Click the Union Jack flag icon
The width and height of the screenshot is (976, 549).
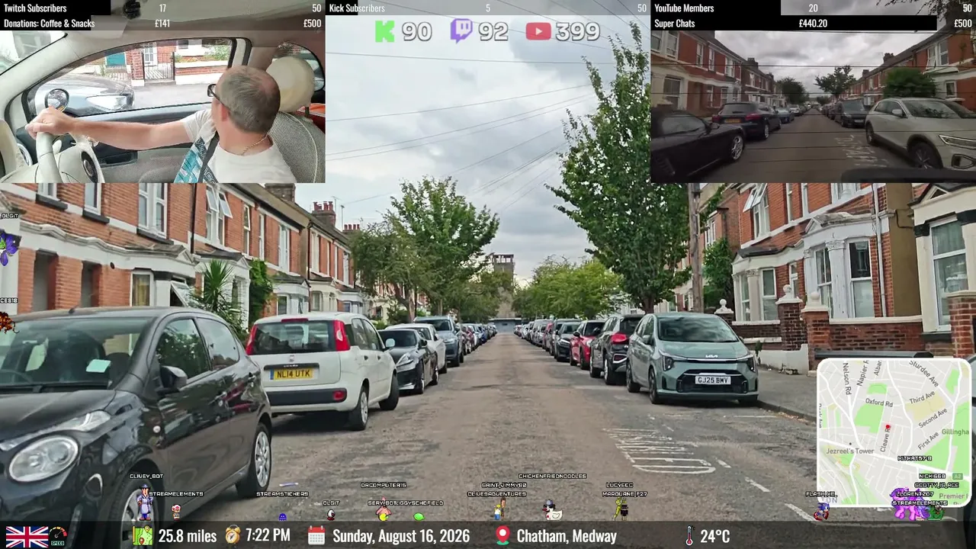[27, 537]
